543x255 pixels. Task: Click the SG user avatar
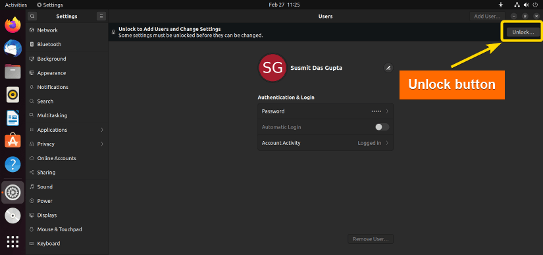point(272,68)
